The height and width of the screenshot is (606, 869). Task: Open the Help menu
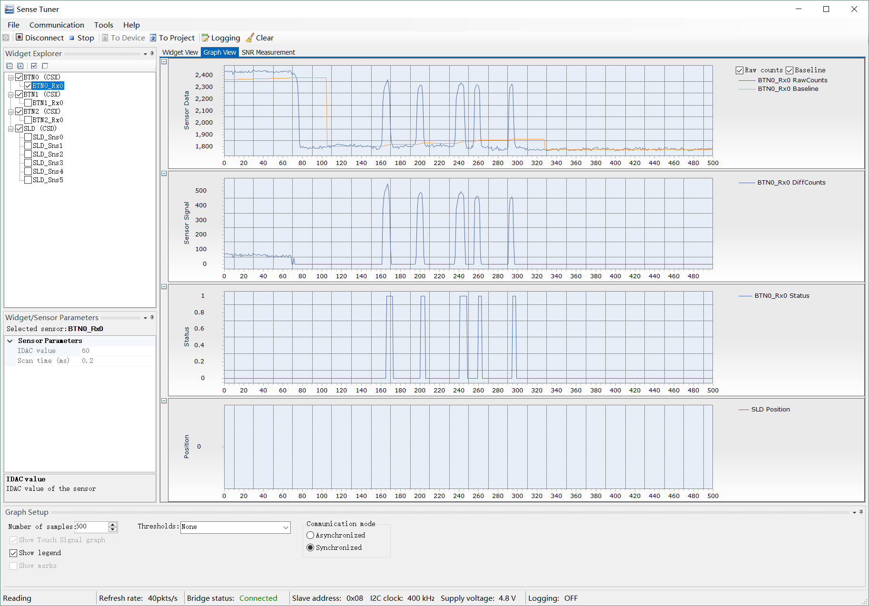click(x=131, y=25)
